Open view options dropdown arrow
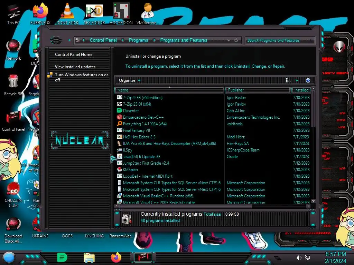Screen dimensions: 354x265 [x=297, y=80]
